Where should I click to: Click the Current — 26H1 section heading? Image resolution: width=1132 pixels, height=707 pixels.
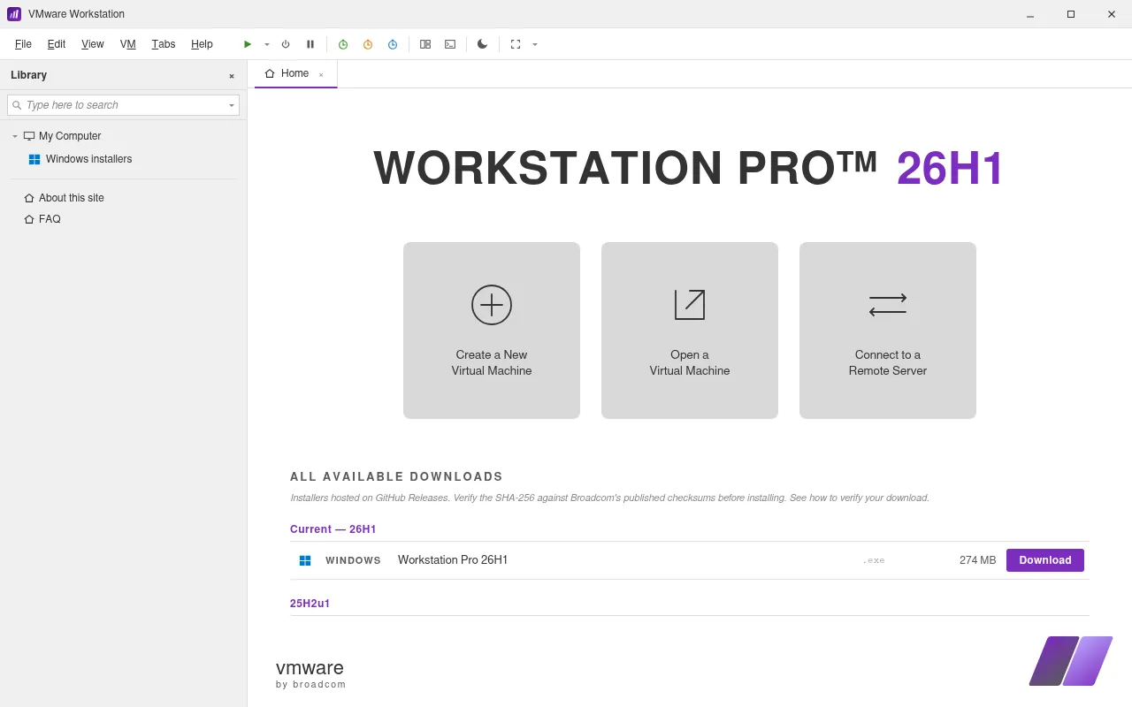click(333, 529)
